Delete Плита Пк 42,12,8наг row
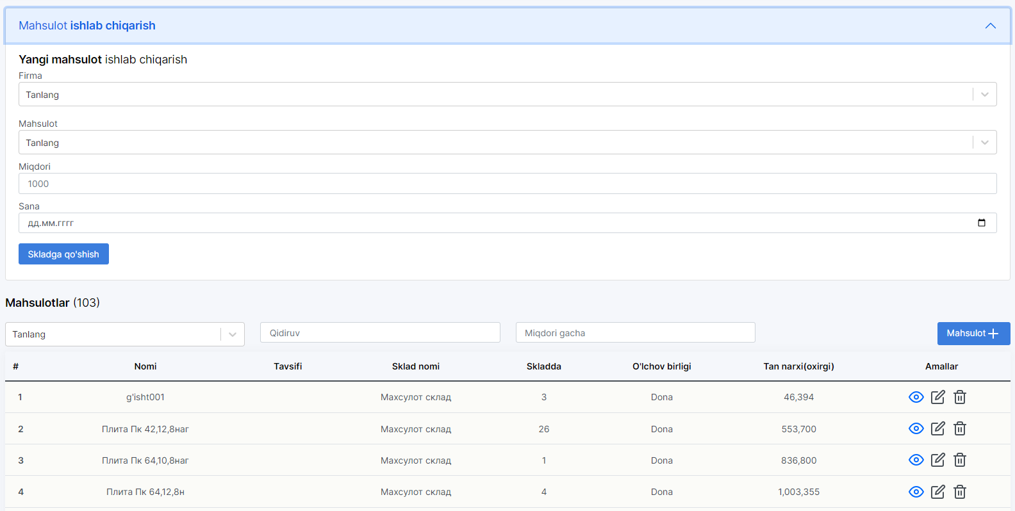The height and width of the screenshot is (511, 1015). point(960,428)
